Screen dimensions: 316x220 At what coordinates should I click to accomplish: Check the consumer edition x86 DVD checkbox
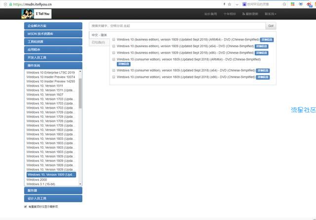point(114,77)
